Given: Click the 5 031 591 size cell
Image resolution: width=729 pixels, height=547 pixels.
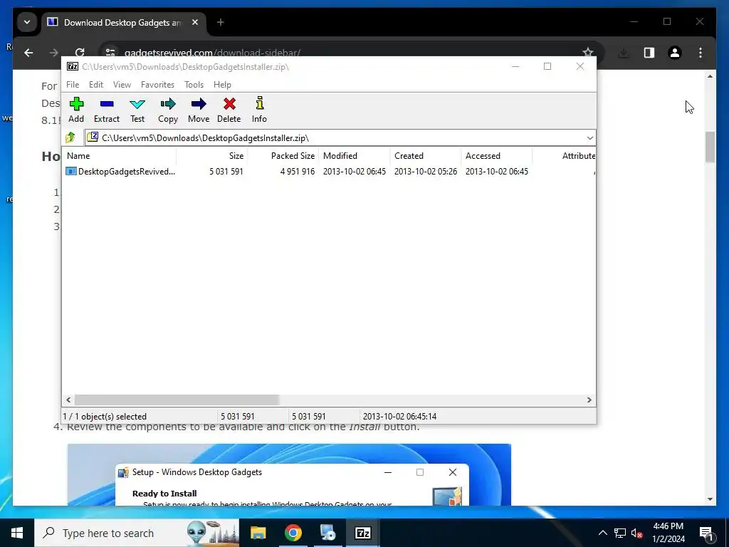Looking at the screenshot, I should tap(226, 171).
